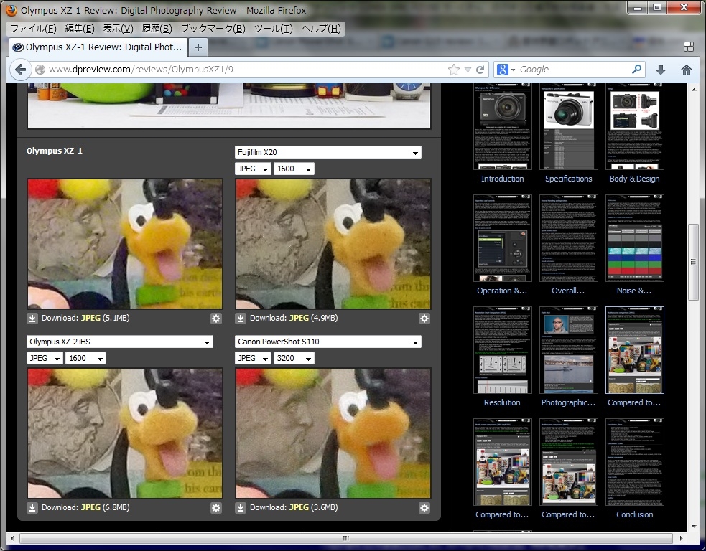Open the 3200 ISO dropdown for Canon
Image resolution: width=706 pixels, height=551 pixels.
294,358
